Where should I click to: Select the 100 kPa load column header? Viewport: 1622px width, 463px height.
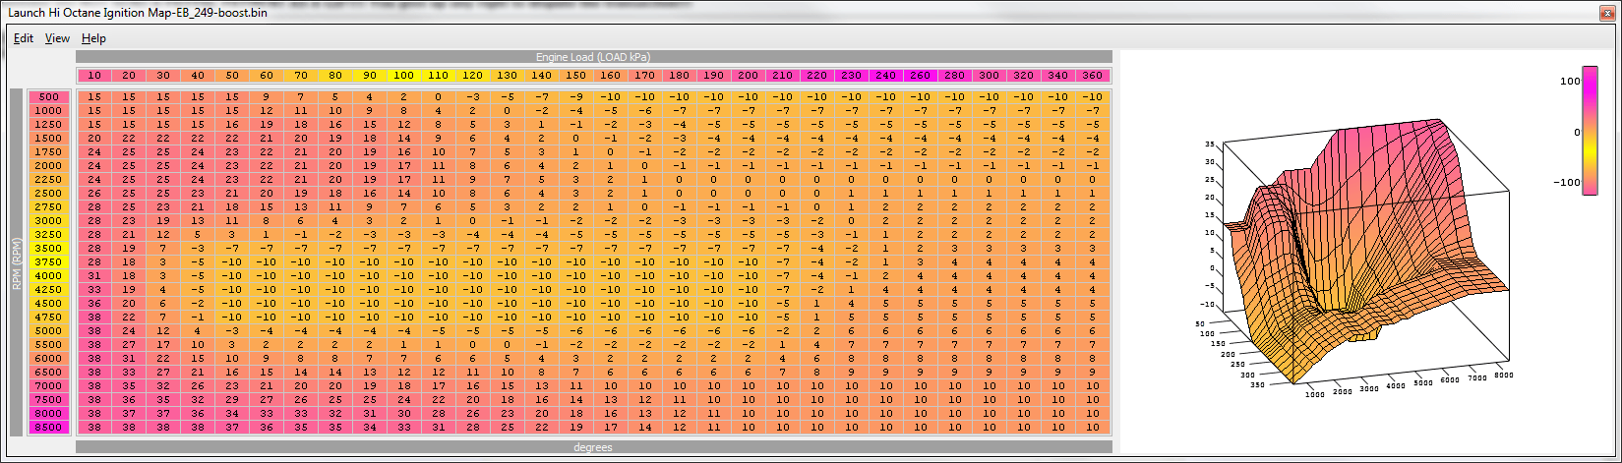coord(403,76)
